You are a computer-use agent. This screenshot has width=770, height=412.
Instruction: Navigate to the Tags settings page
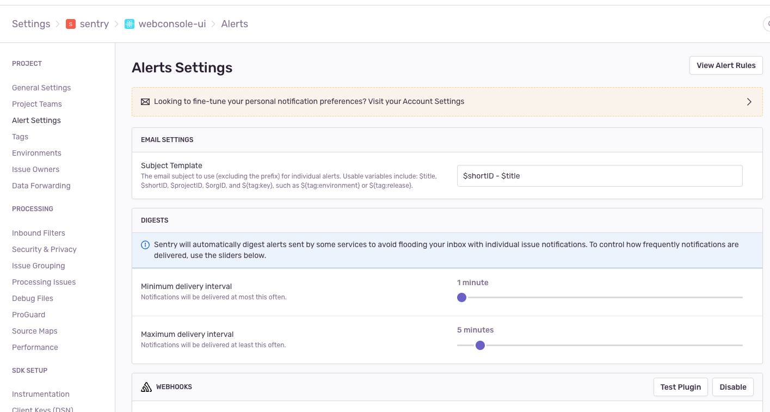click(x=20, y=137)
